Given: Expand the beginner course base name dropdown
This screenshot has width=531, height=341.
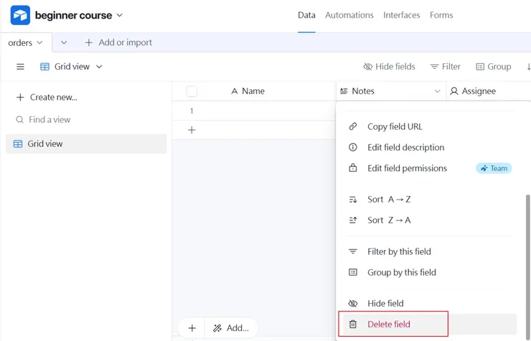Looking at the screenshot, I should tap(120, 15).
